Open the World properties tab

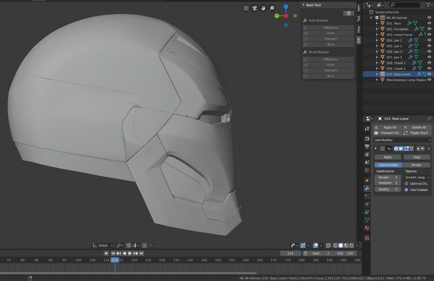367,170
